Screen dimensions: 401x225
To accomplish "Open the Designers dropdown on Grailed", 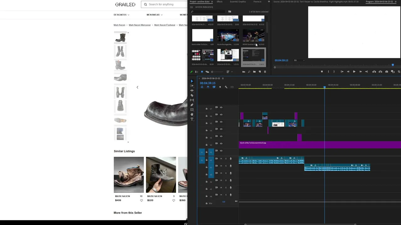I will [x=122, y=15].
